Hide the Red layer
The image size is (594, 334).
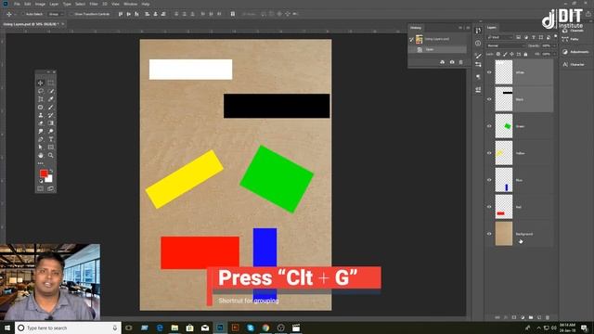tap(489, 207)
